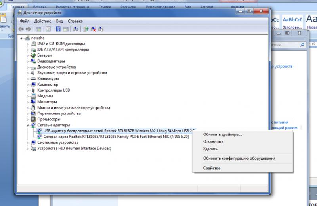This screenshot has height=206, width=317.
Task: Expand the Мониторы node
Action: click(27, 102)
